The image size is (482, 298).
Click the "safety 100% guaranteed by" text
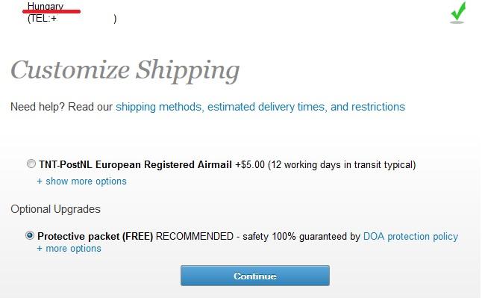click(x=301, y=237)
